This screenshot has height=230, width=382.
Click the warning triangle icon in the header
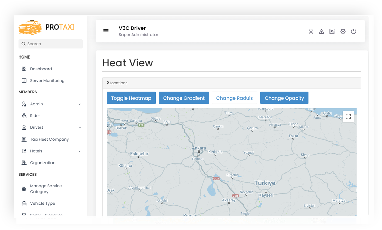click(x=321, y=31)
